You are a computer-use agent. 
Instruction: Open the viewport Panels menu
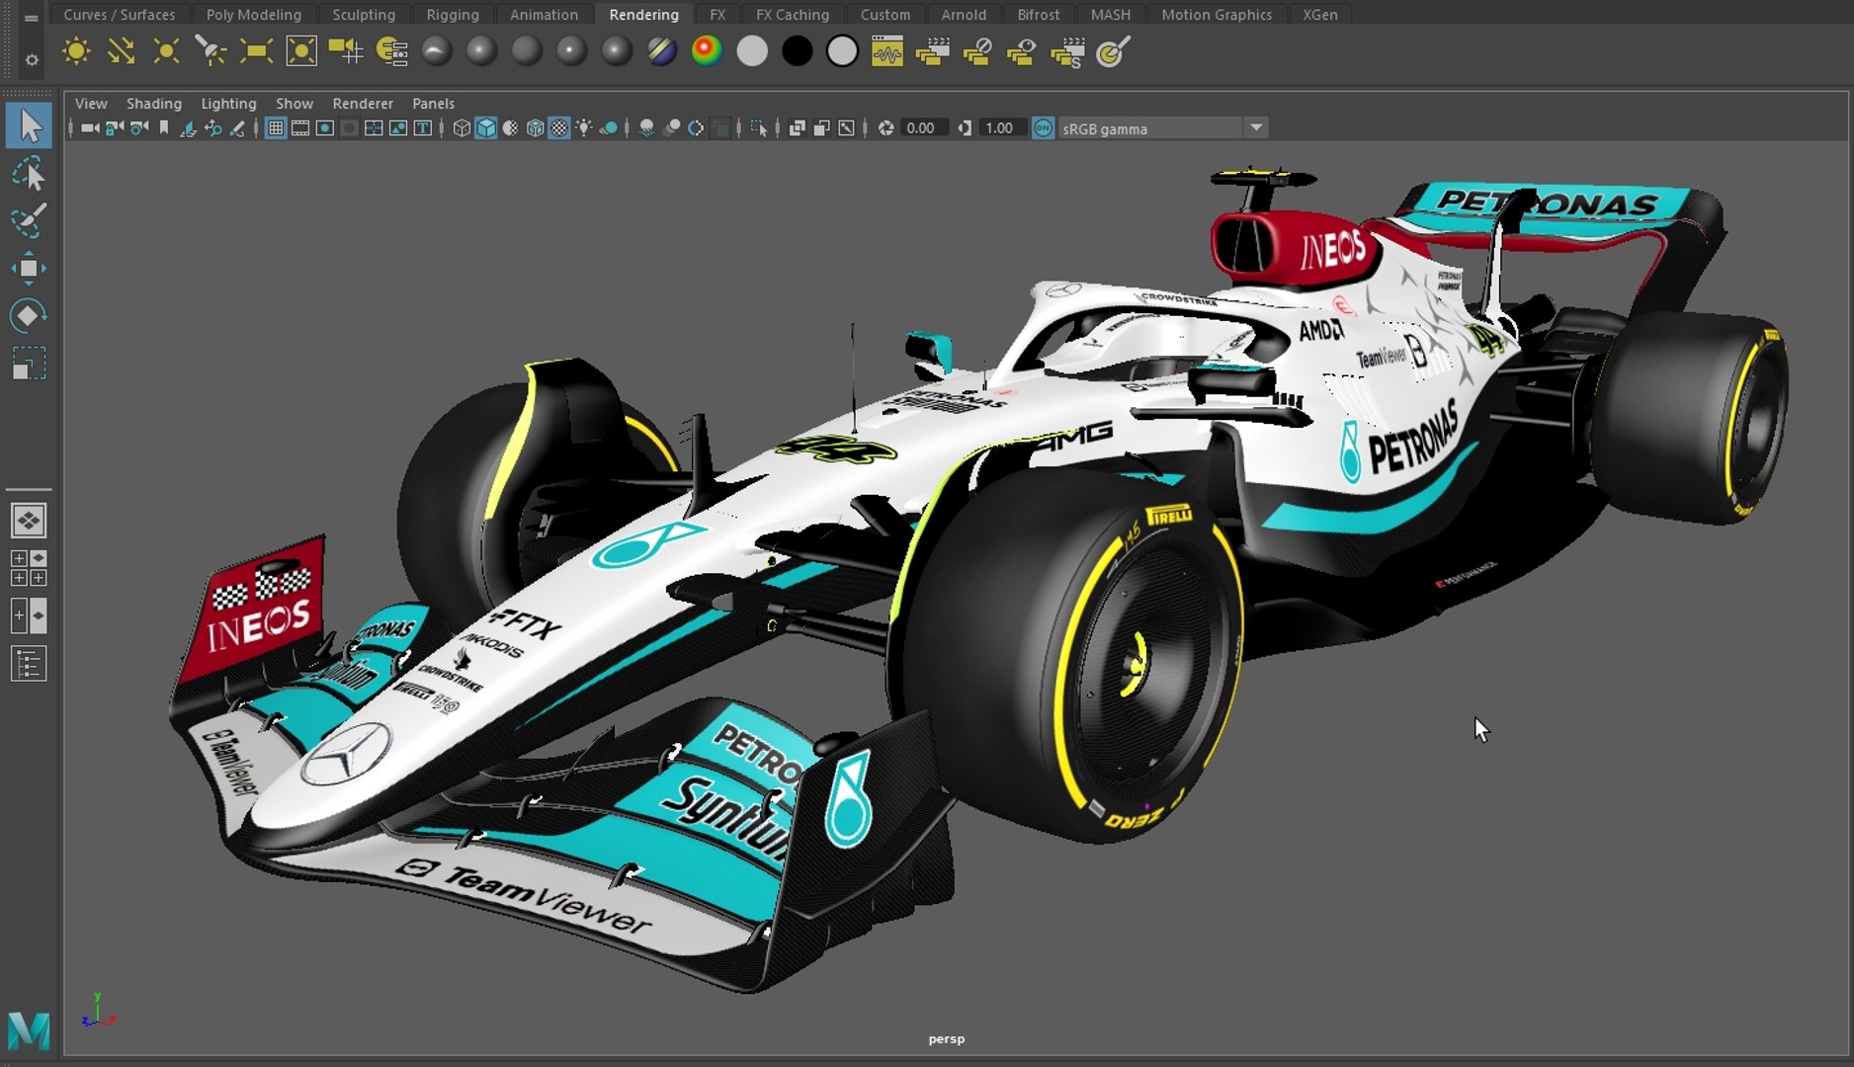tap(433, 104)
